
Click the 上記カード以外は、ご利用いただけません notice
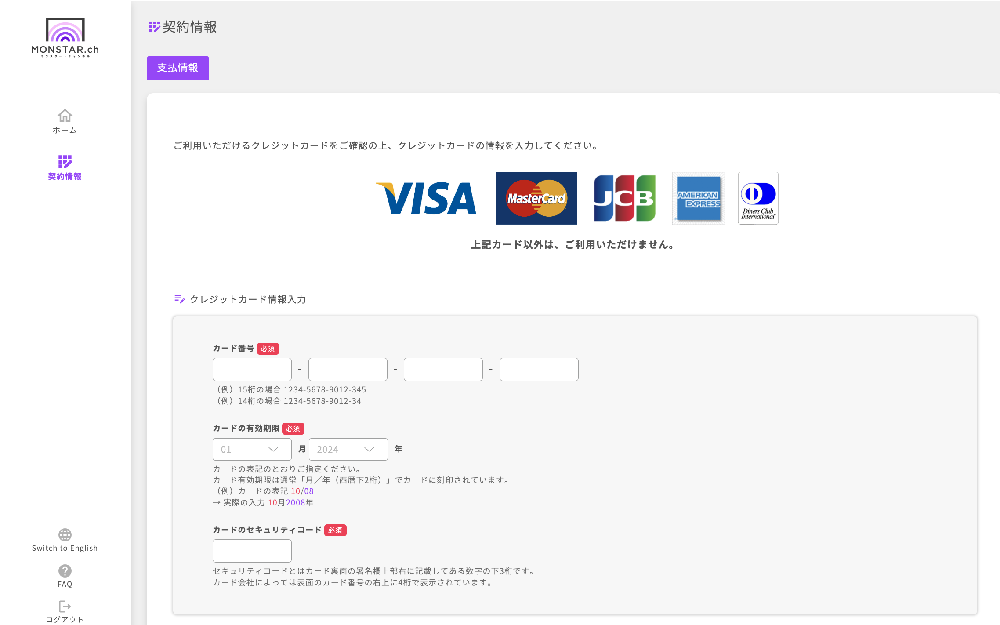(573, 245)
